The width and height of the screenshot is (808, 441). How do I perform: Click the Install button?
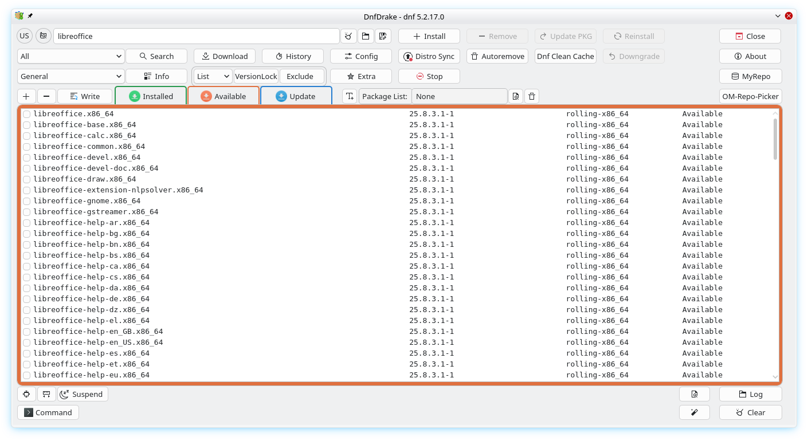(x=429, y=36)
